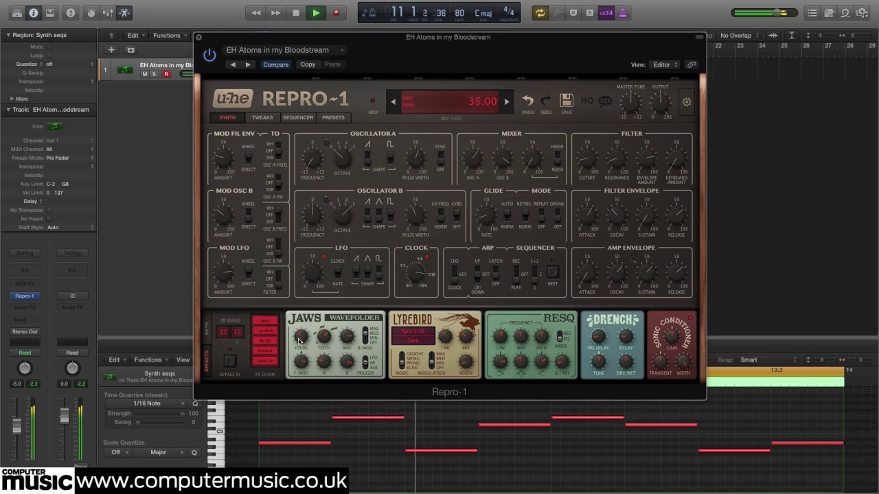The image size is (879, 494).
Task: Go to next setting in plugin header
Action: pos(248,64)
